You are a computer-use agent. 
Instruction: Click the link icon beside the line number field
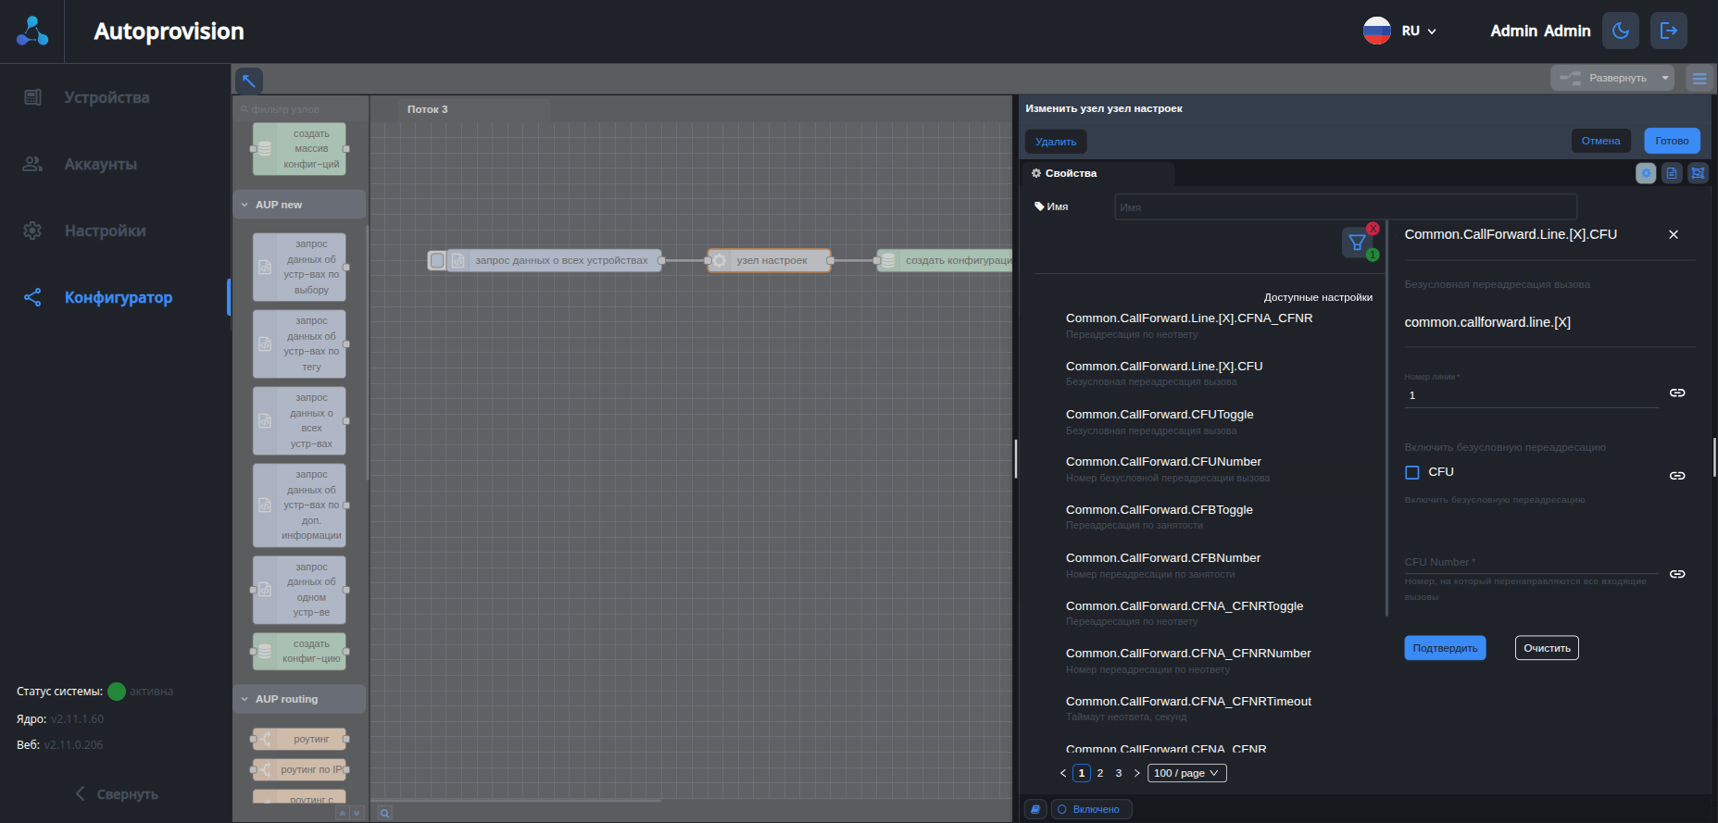1676,393
